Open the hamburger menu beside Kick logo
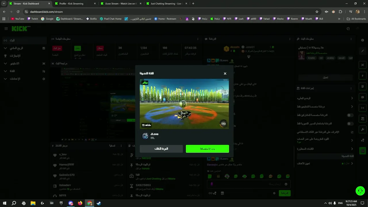Screen dimensions: 368x207 point(6,29)
